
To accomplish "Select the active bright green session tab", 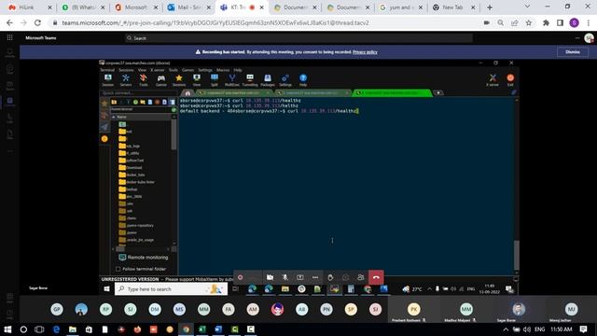I will (x=392, y=93).
